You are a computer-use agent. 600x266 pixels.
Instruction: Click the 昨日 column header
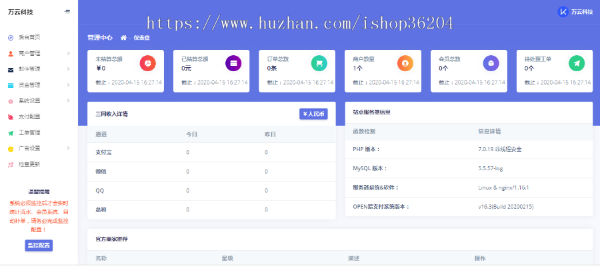coord(270,134)
